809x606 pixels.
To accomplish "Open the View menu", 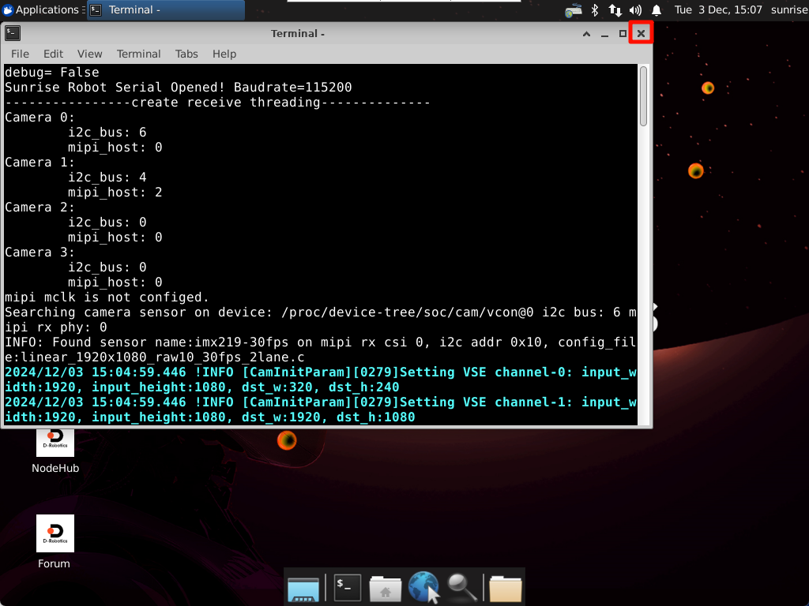I will click(90, 54).
